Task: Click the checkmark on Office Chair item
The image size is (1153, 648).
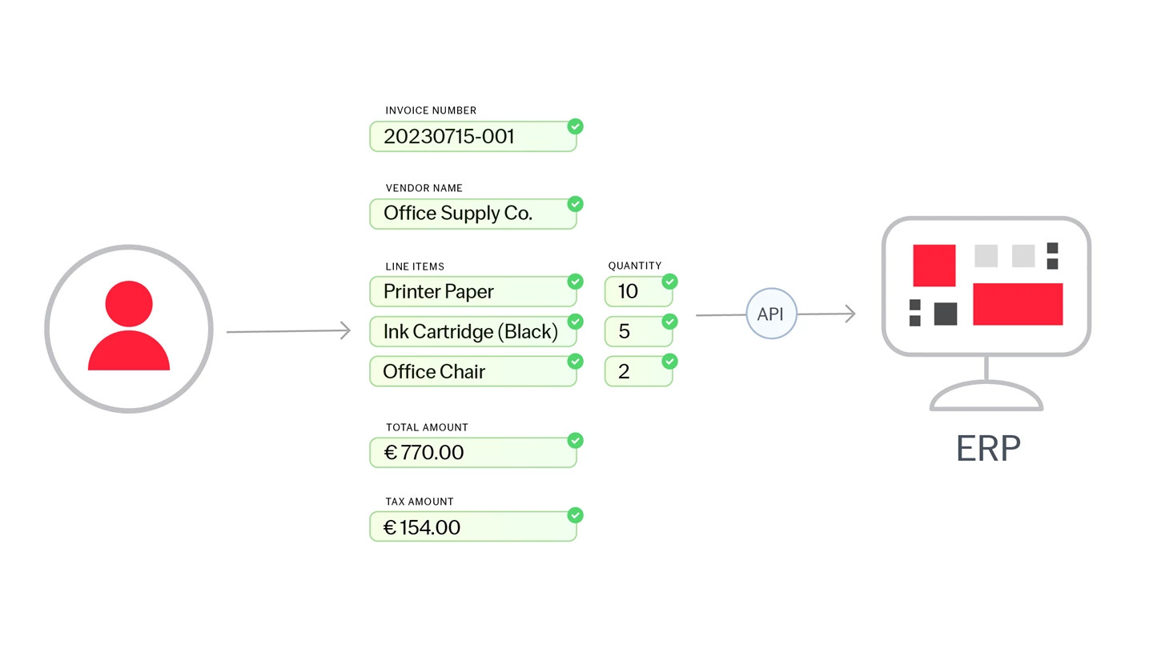Action: pos(575,362)
